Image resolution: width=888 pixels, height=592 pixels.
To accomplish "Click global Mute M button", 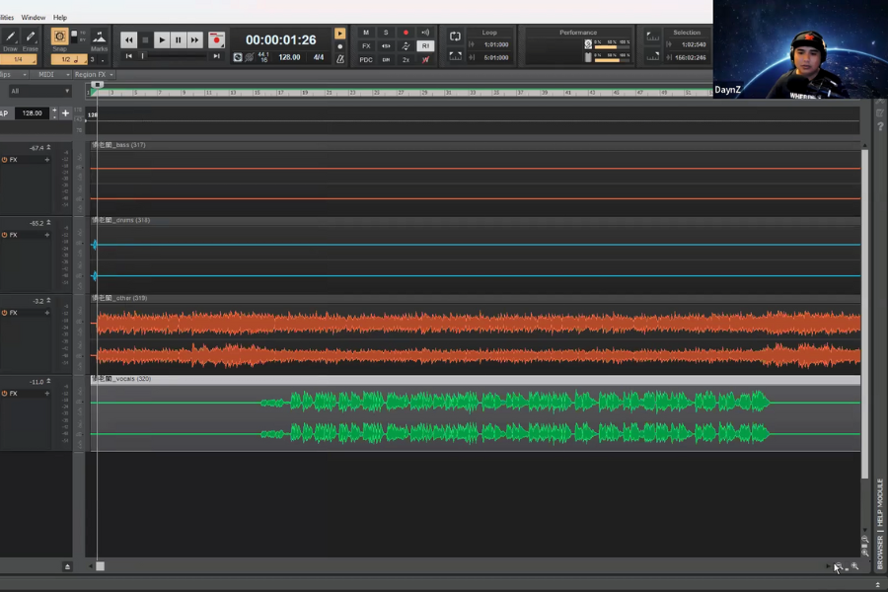I will pos(366,33).
